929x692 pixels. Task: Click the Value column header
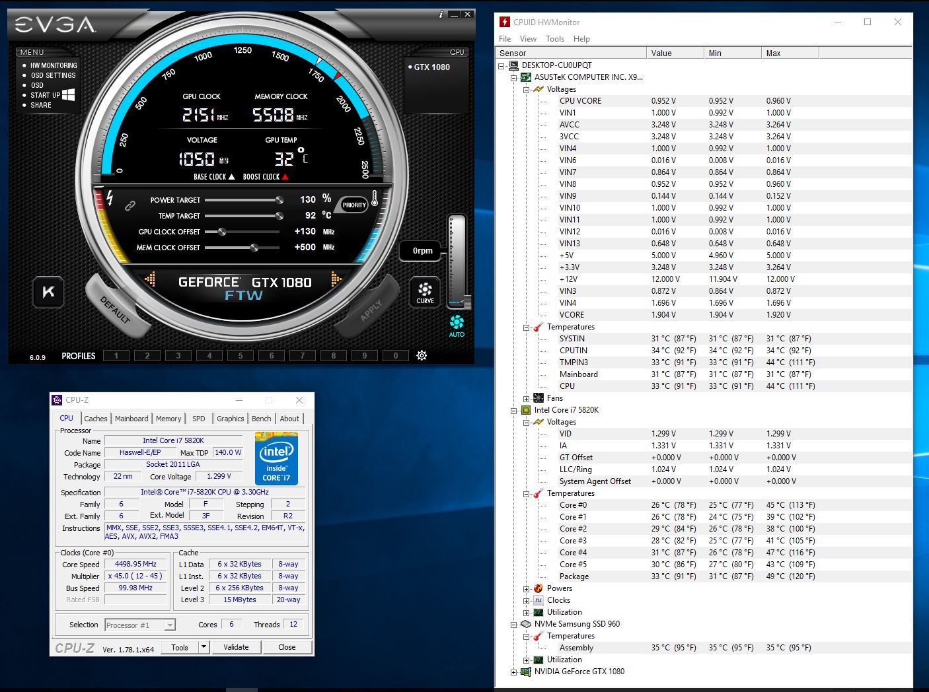pos(675,53)
